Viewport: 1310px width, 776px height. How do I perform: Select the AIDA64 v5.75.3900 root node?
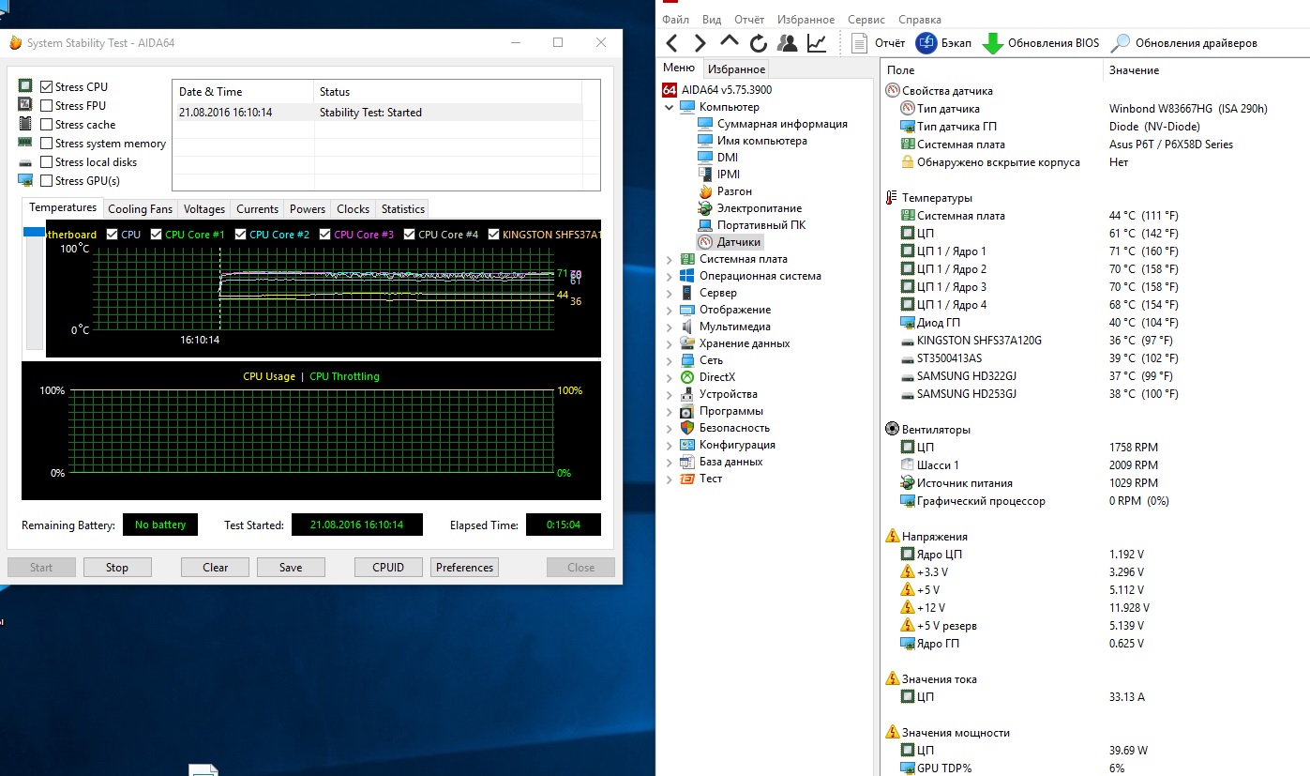[x=716, y=90]
